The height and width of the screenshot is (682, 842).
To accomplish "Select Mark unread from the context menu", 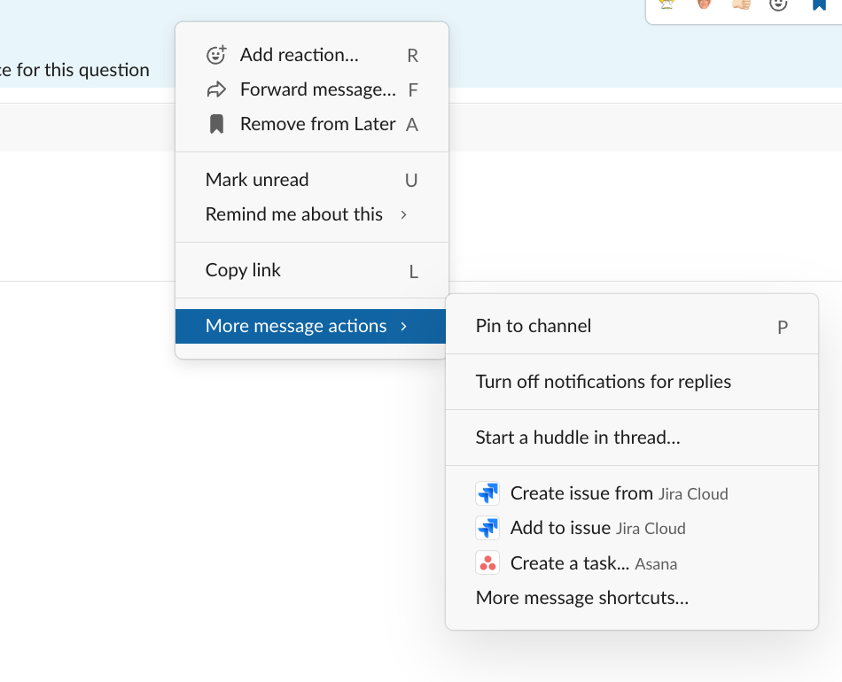I will point(257,180).
